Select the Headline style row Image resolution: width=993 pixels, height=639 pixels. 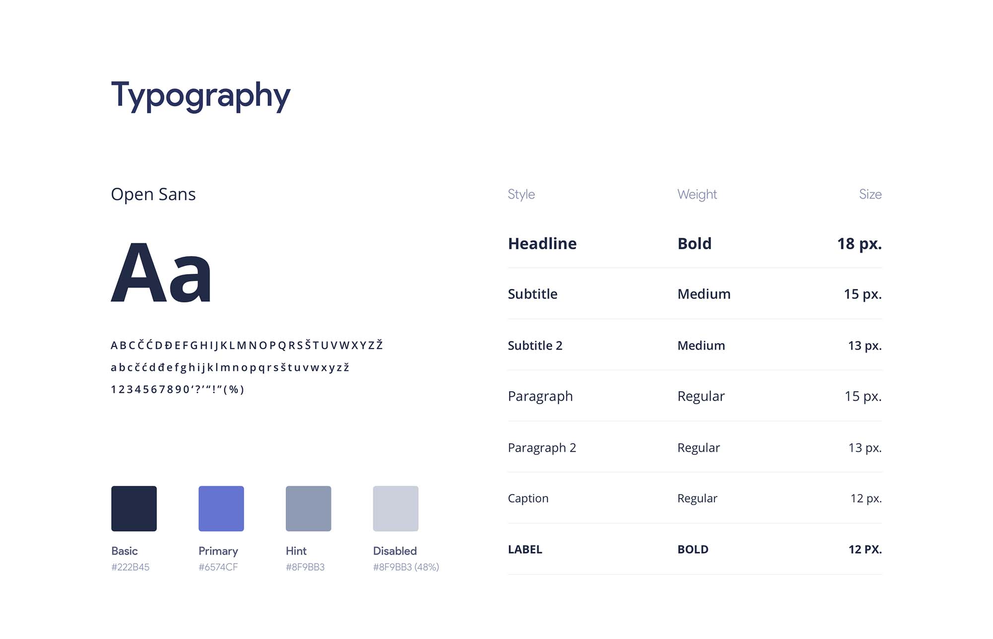(x=695, y=243)
